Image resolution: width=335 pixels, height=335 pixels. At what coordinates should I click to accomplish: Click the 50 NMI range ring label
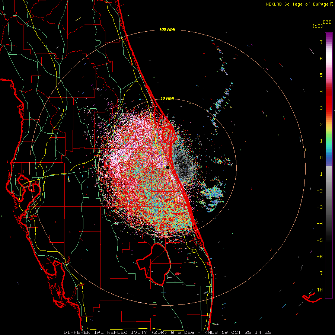(167, 98)
